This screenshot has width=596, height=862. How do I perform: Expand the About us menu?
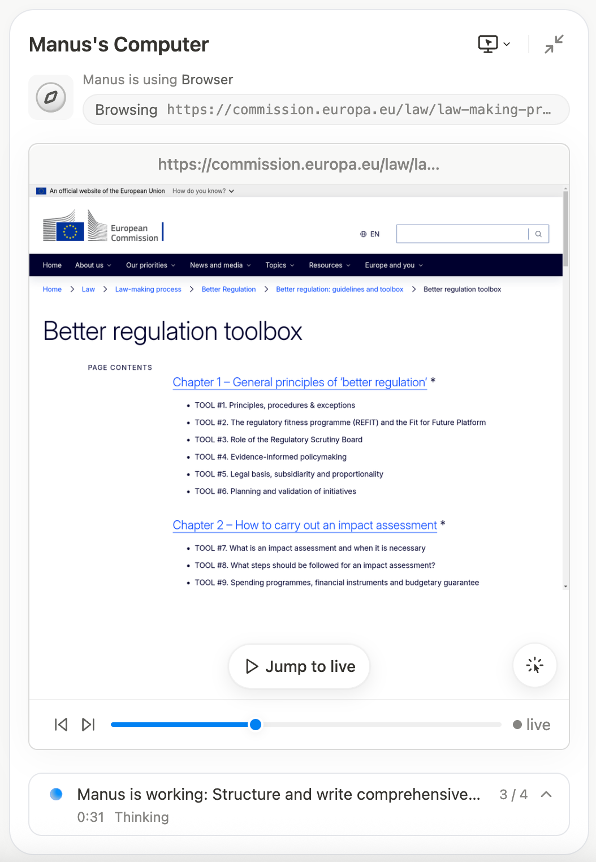tap(93, 265)
